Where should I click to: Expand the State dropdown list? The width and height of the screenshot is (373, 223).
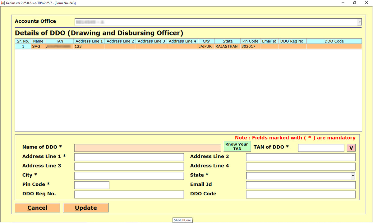tap(353, 176)
